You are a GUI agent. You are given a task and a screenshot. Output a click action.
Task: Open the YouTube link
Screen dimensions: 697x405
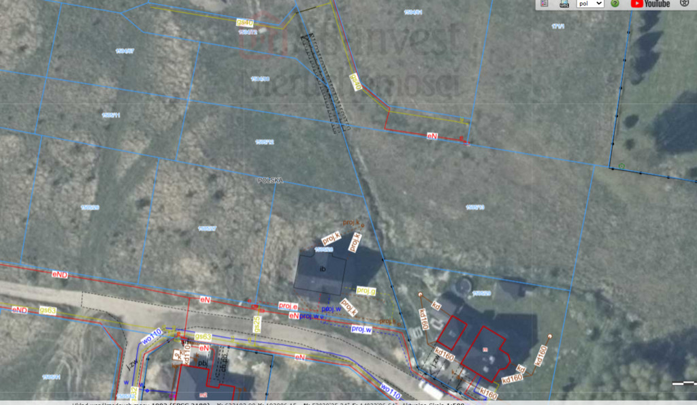650,3
